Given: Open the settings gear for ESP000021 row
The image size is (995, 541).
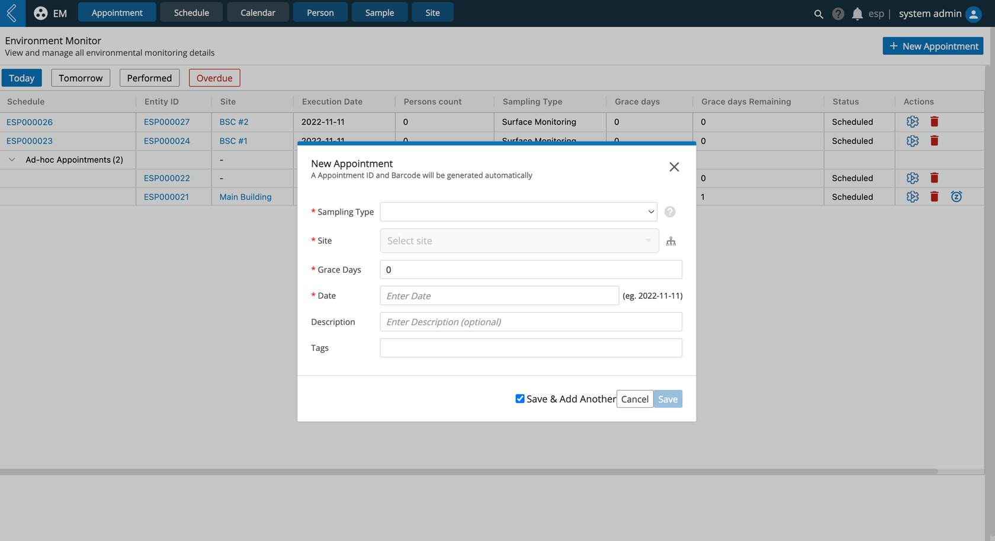Looking at the screenshot, I should pos(913,196).
